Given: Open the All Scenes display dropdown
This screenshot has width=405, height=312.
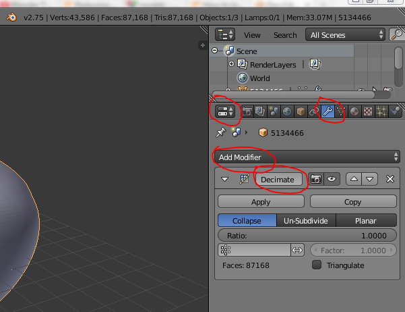Looking at the screenshot, I should 345,34.
